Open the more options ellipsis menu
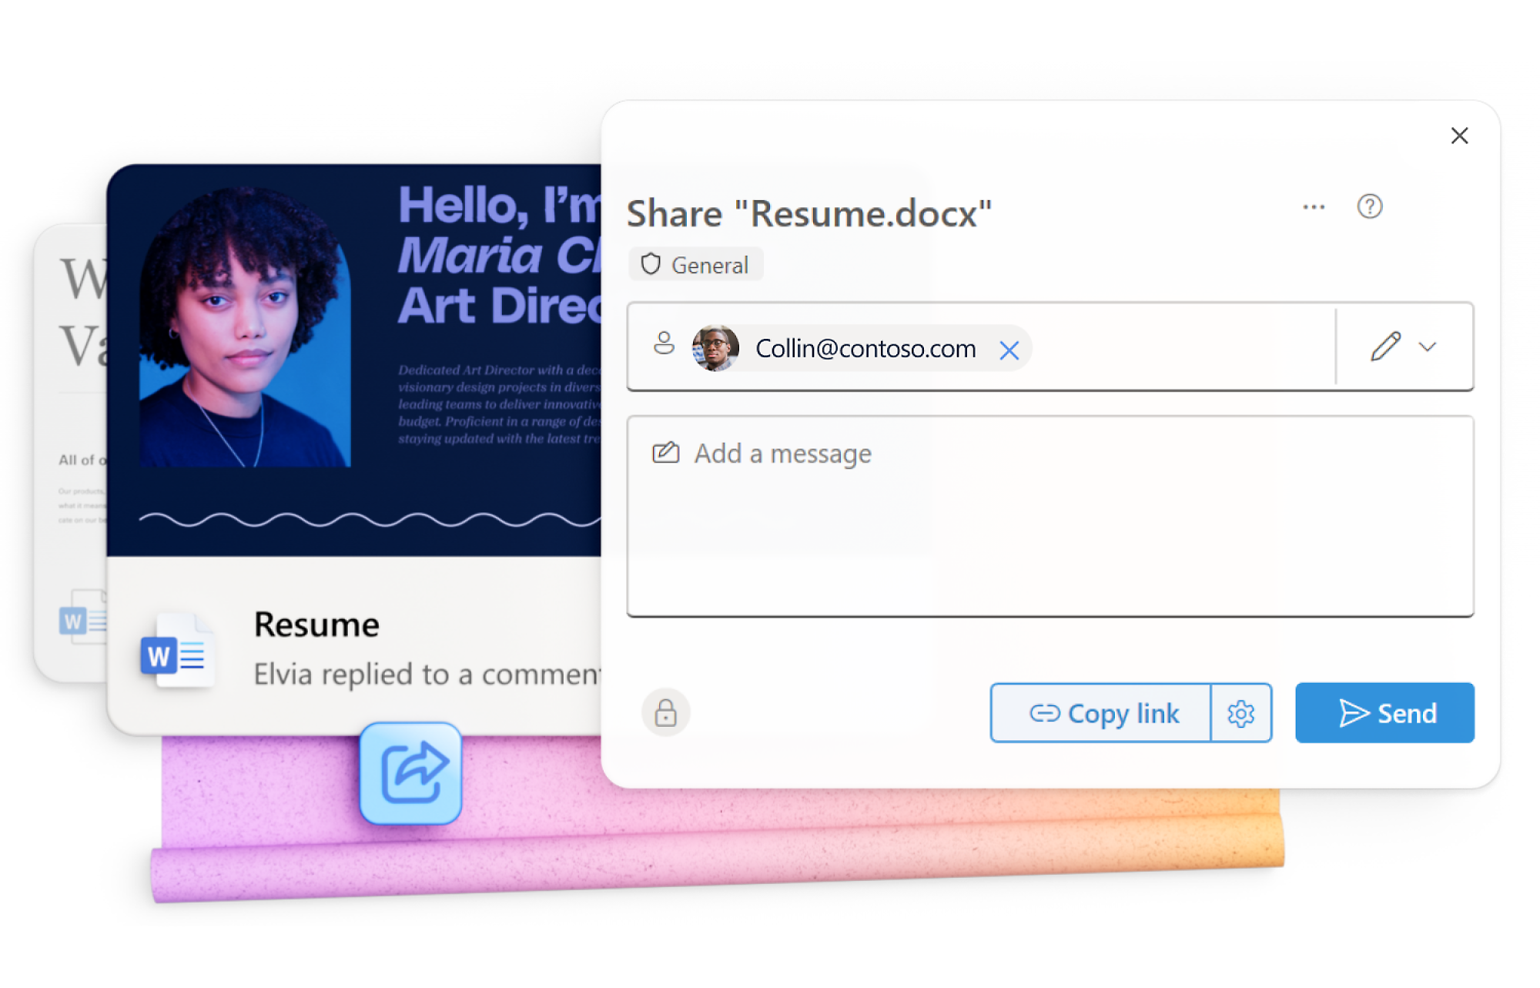Screen dimensions: 1540x988 pyautogui.click(x=1314, y=207)
